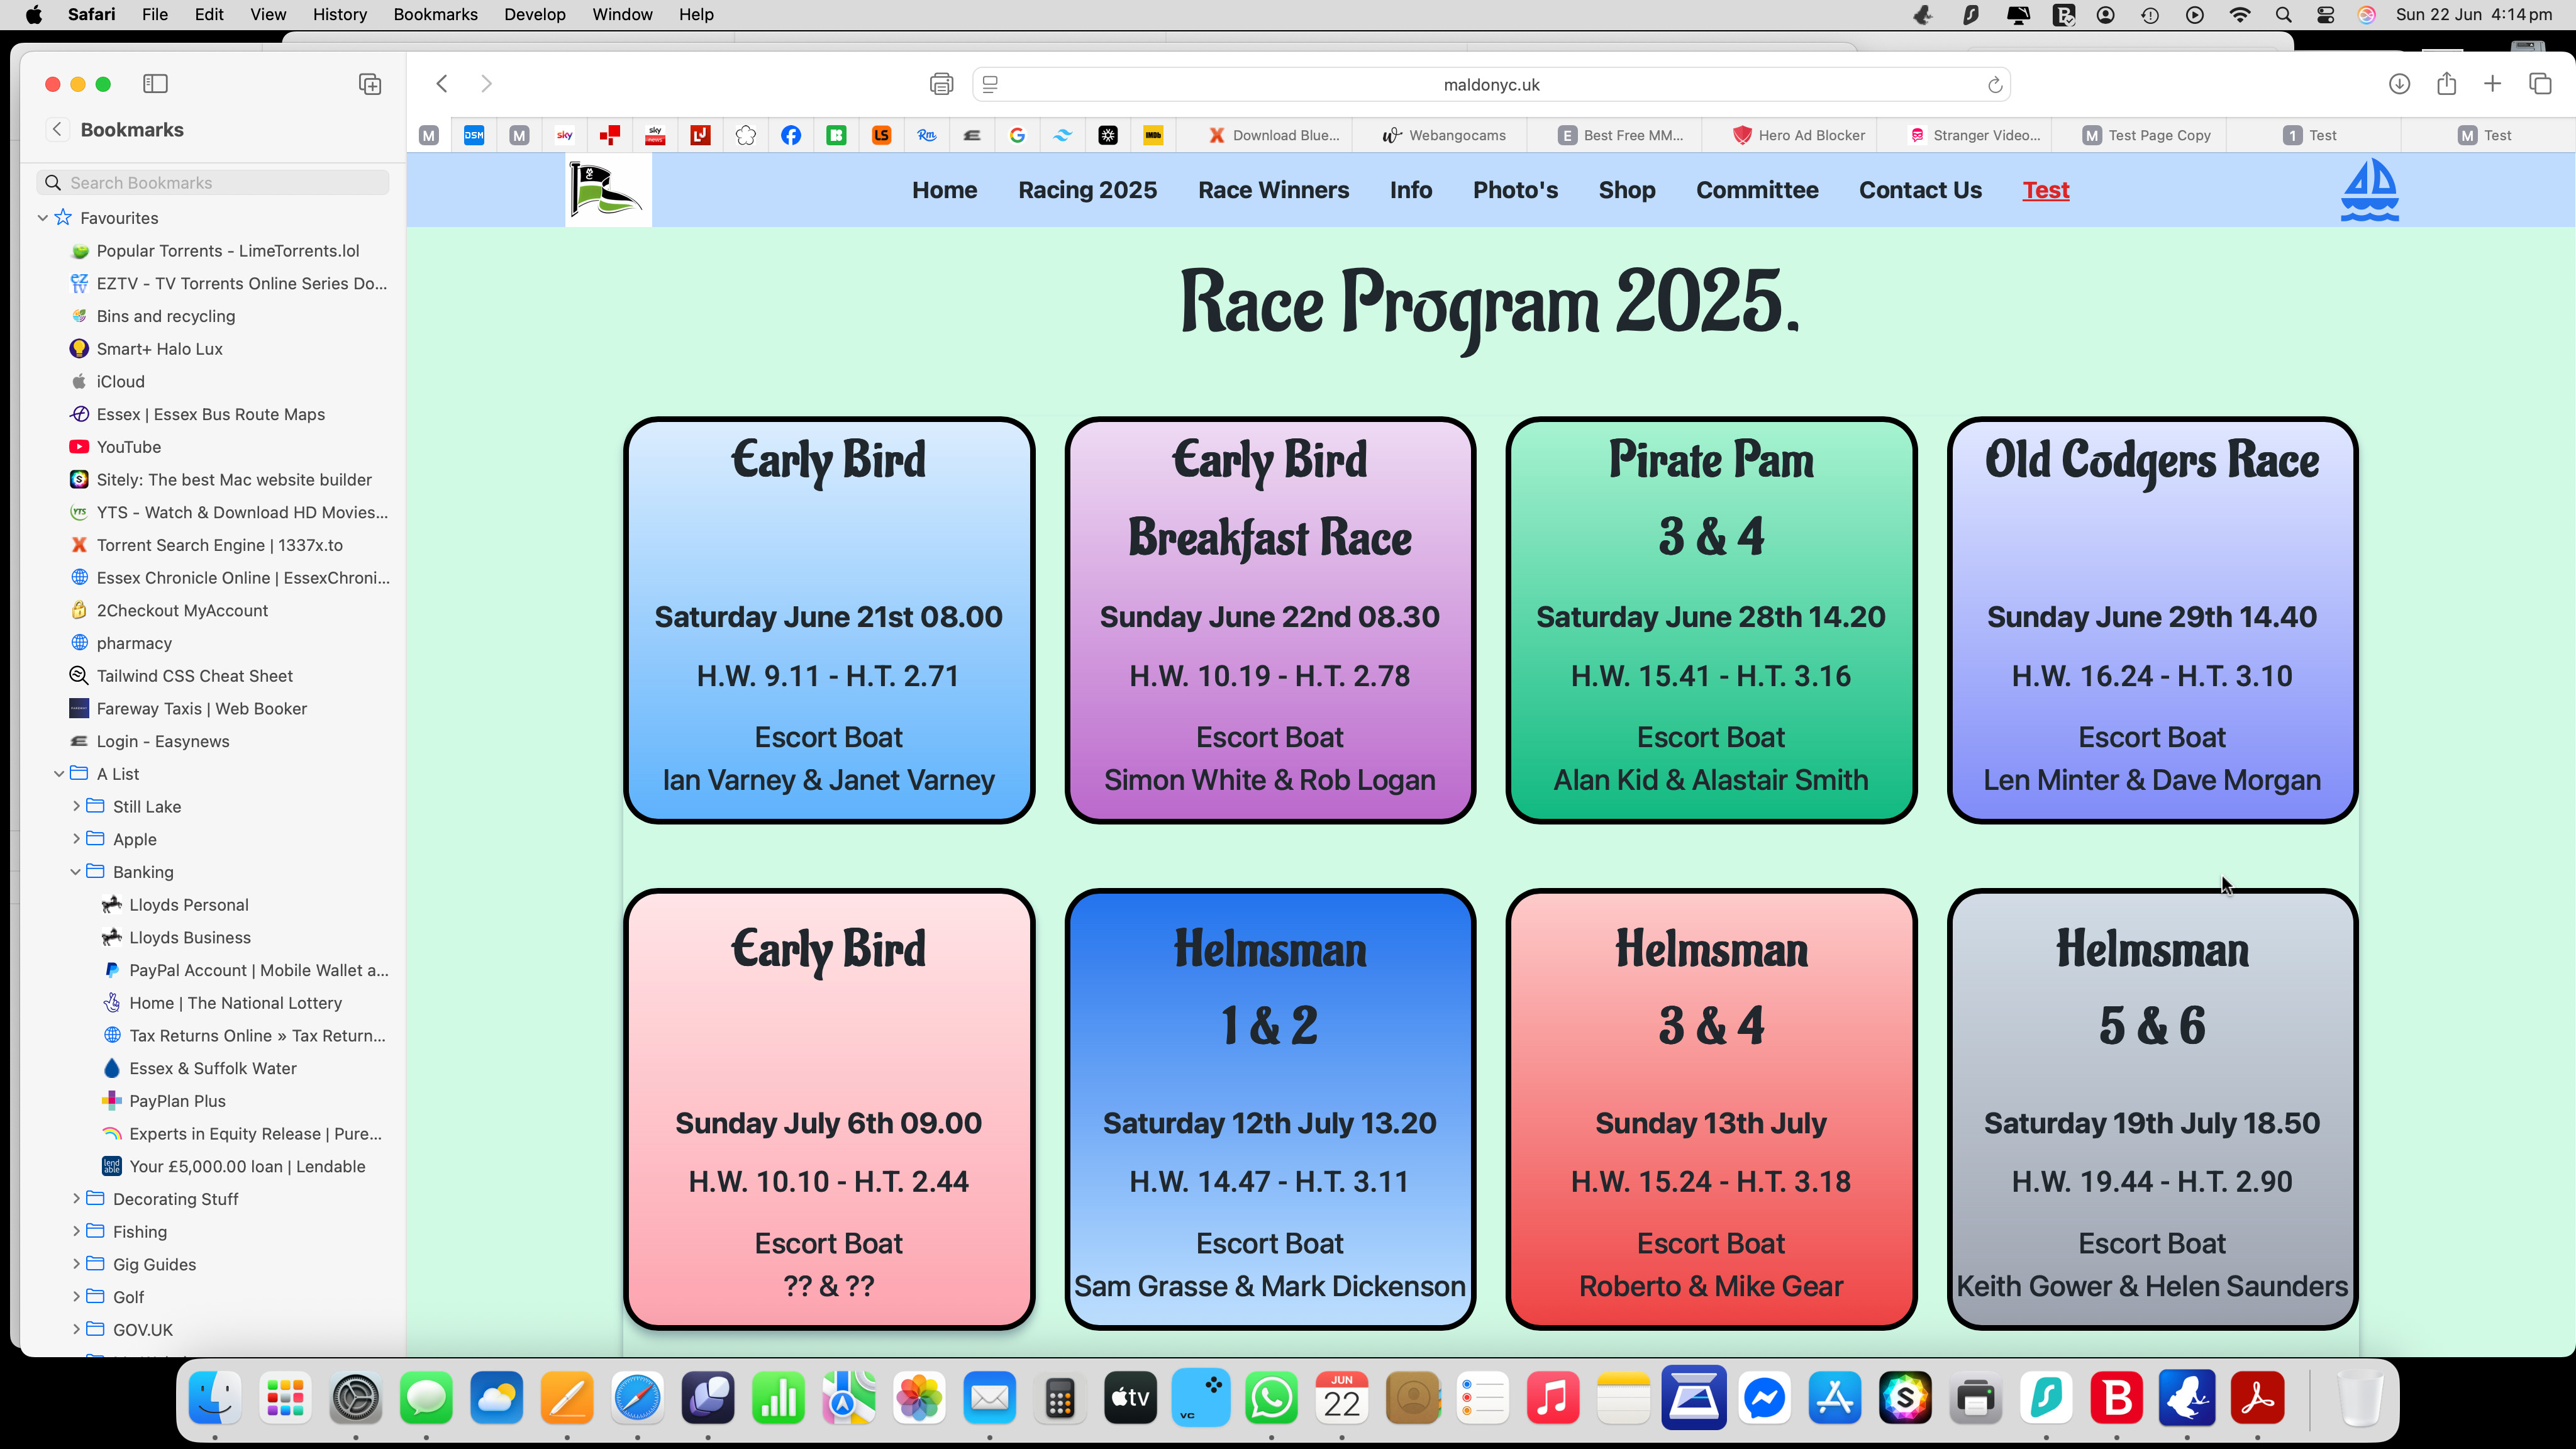This screenshot has height=1449, width=2576.
Task: Show the Downloads icon in Safari toolbar
Action: tap(2399, 84)
